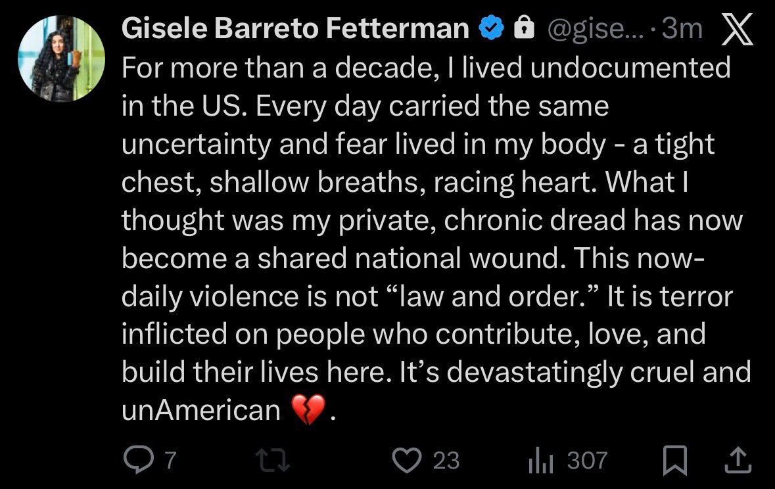
Task: Click the broken heart emoji in the tweet
Action: coord(308,411)
